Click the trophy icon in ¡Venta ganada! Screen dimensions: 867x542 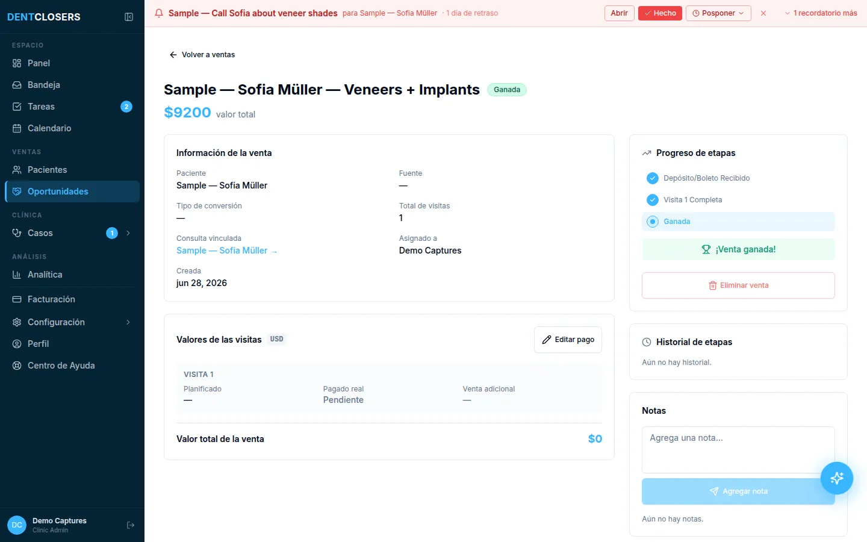pos(706,249)
